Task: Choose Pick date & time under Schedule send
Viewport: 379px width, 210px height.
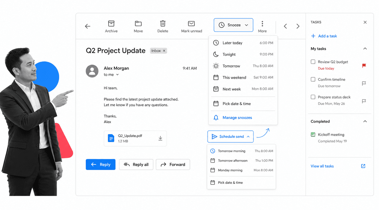Action: click(241, 182)
